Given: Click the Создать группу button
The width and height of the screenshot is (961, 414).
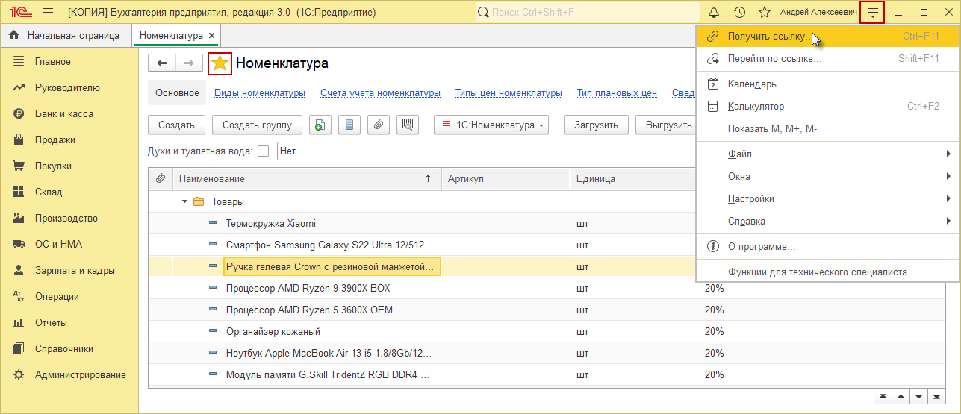Looking at the screenshot, I should [x=257, y=125].
